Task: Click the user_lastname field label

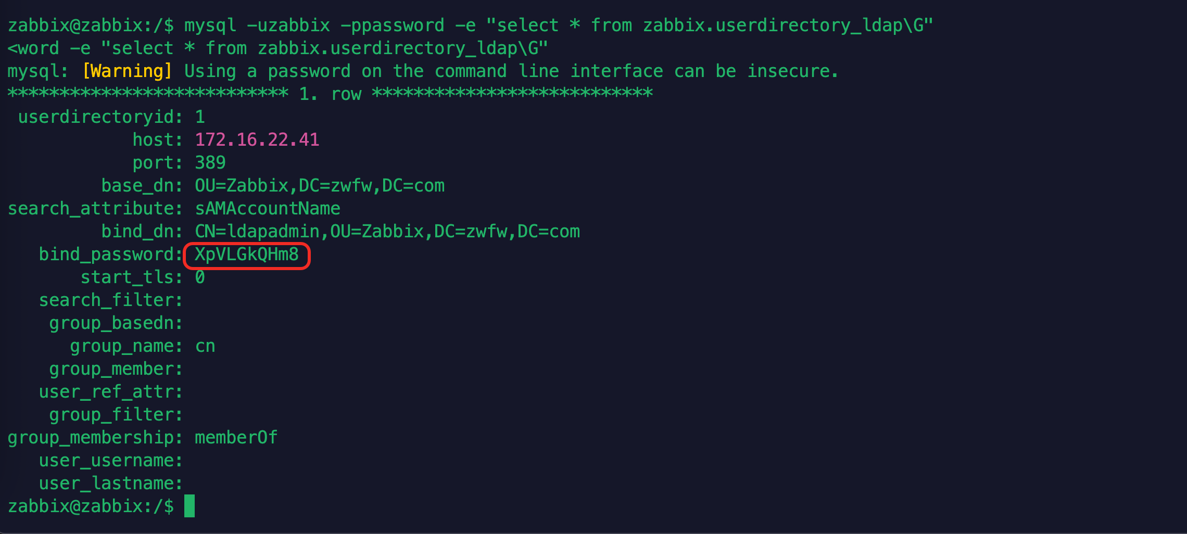Action: [110, 483]
